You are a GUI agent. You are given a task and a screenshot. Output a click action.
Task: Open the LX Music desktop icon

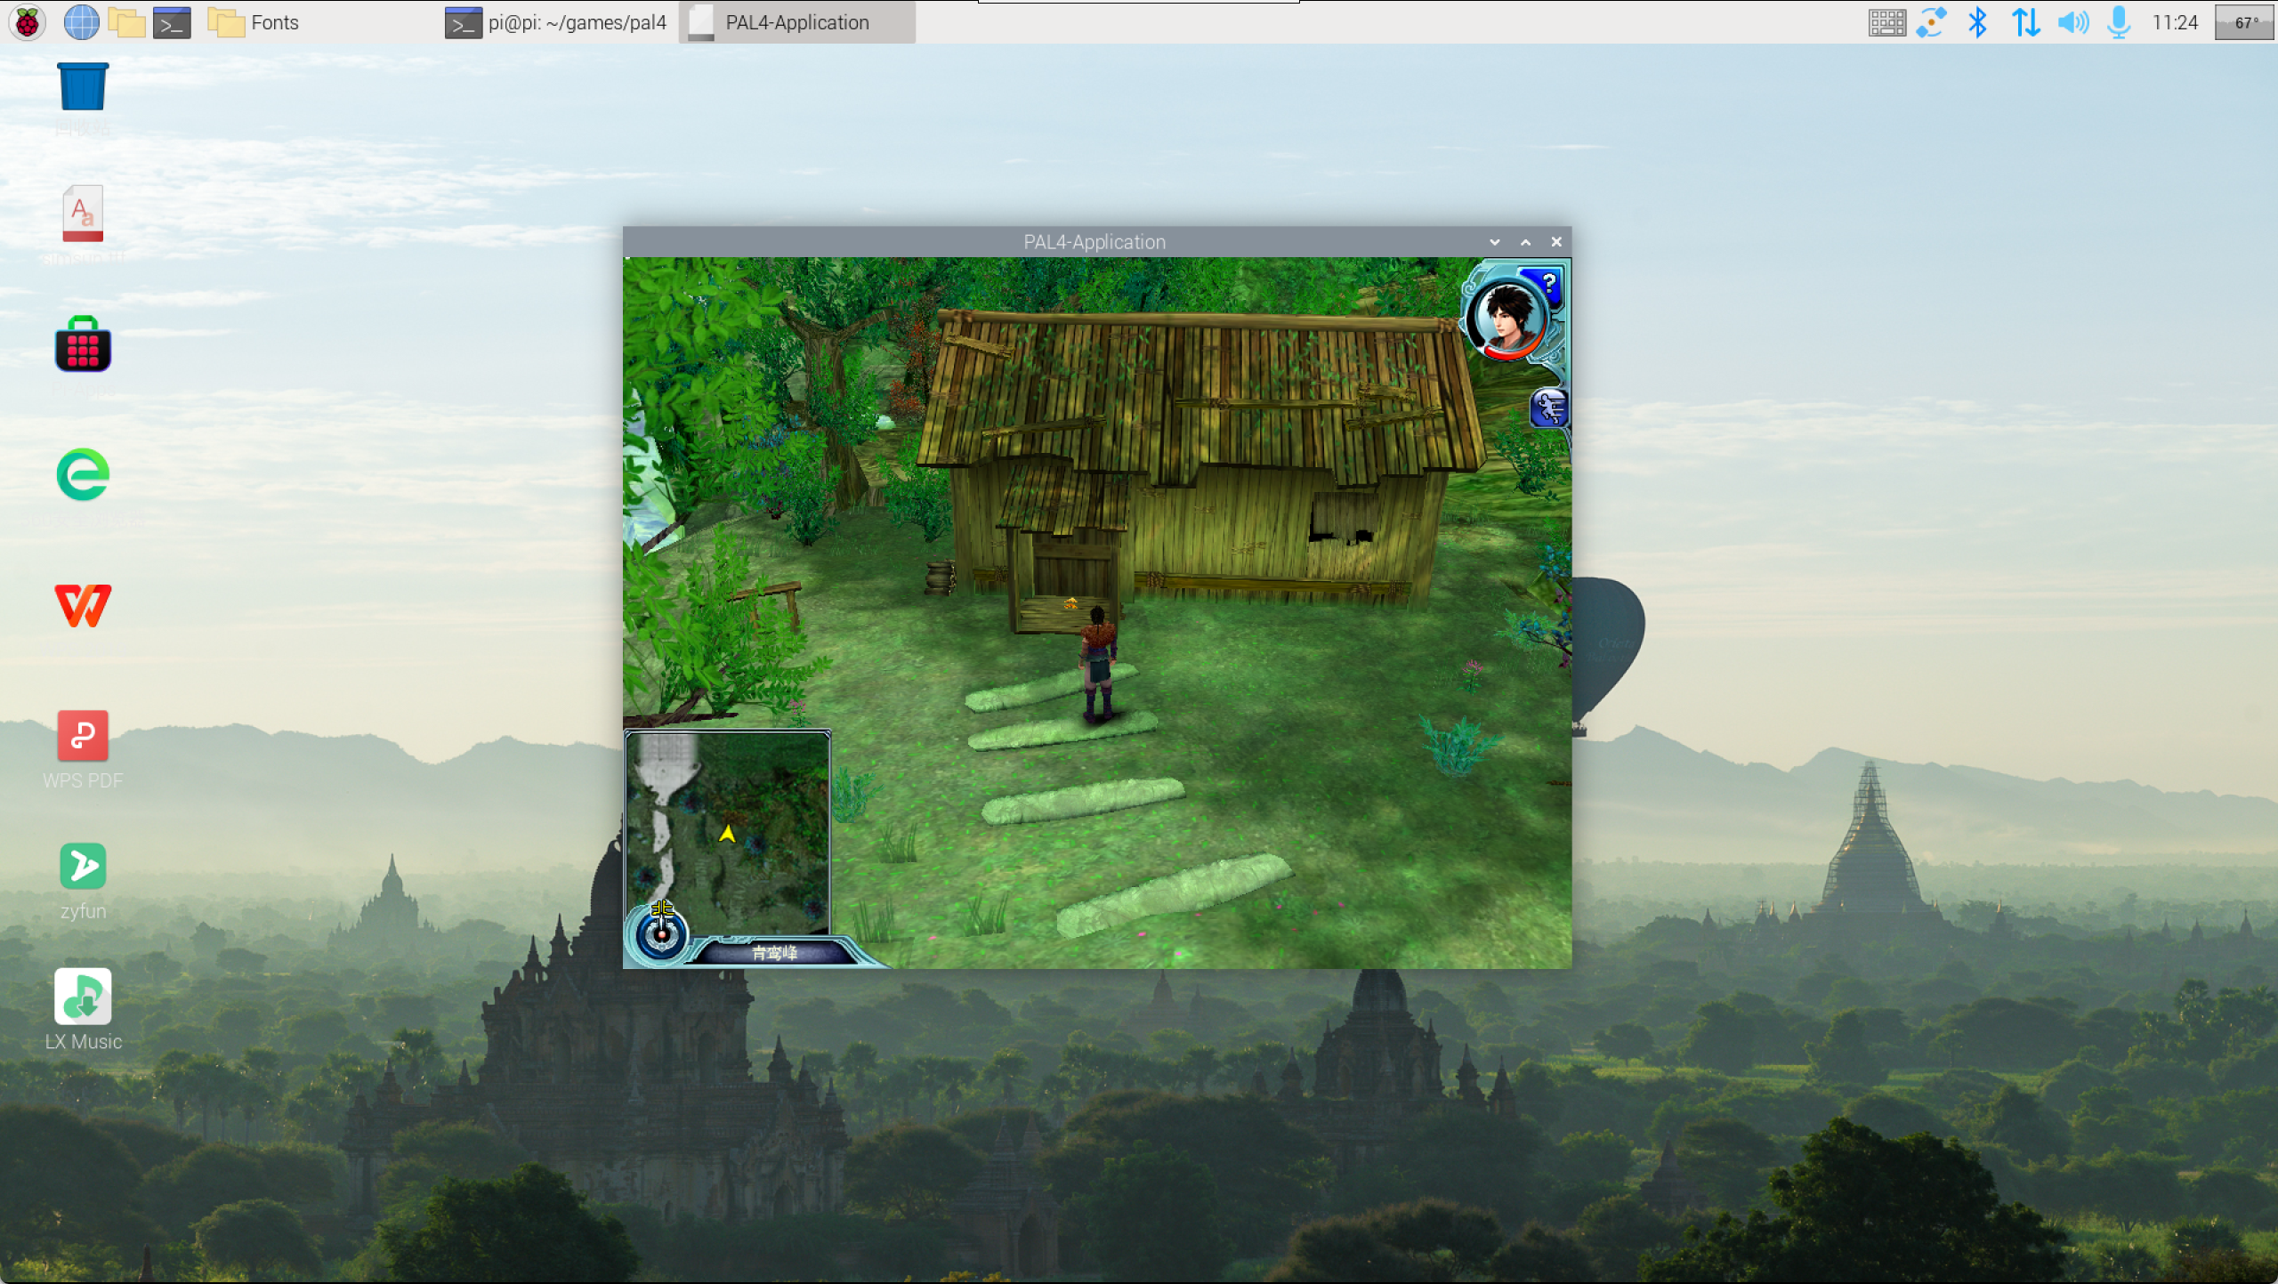pos(83,997)
